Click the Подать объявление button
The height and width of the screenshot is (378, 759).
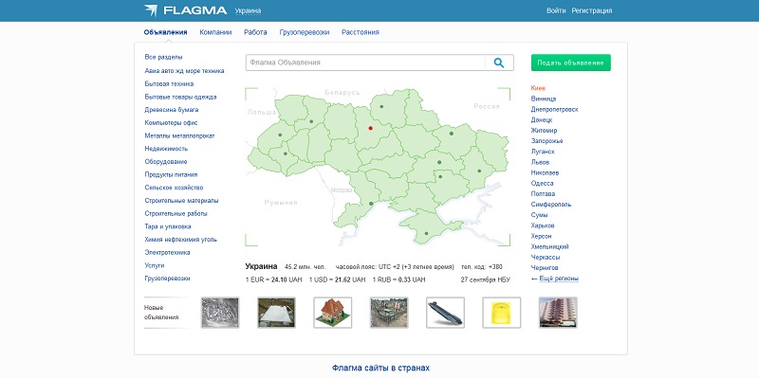click(571, 63)
